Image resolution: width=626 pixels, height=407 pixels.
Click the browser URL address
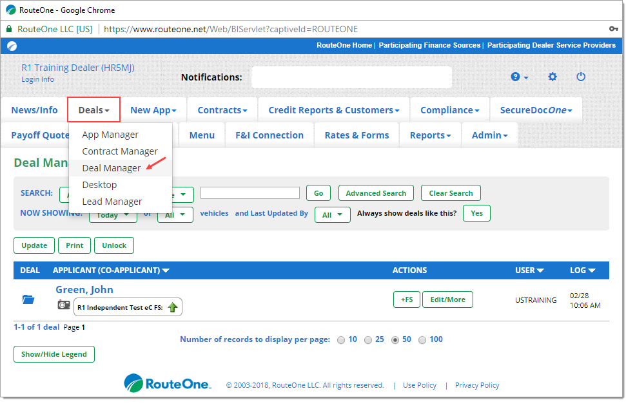click(231, 29)
